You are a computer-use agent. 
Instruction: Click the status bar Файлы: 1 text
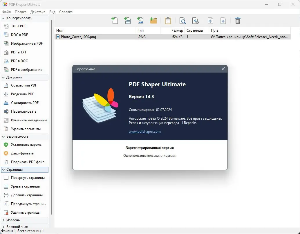click(8, 231)
